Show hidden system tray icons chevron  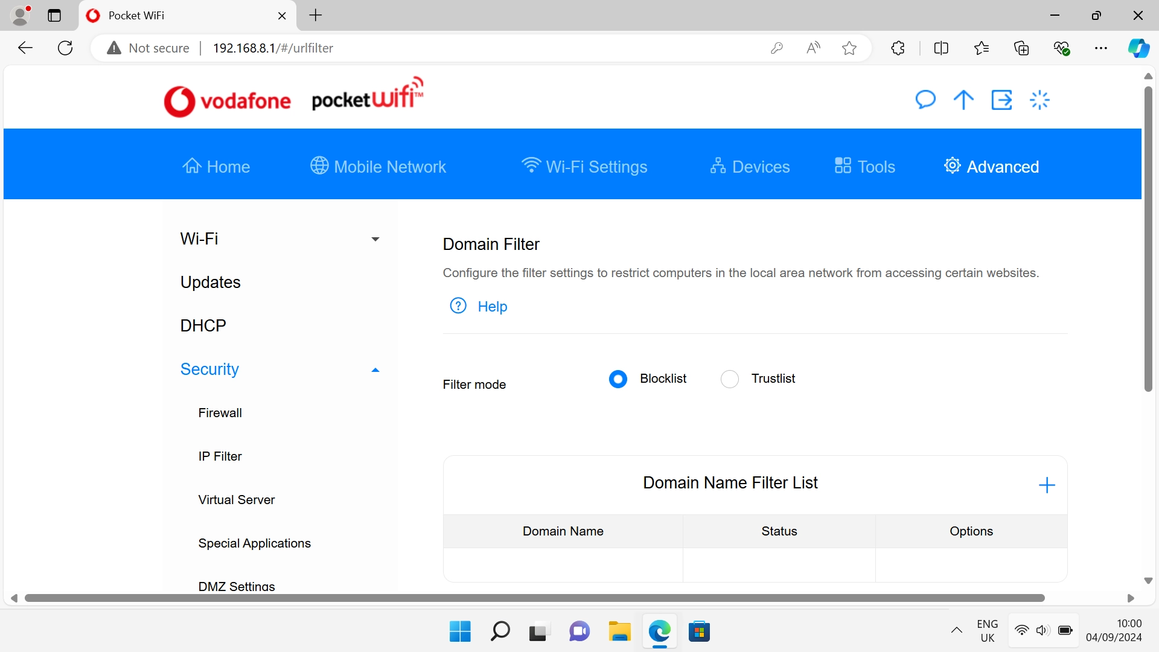click(957, 631)
